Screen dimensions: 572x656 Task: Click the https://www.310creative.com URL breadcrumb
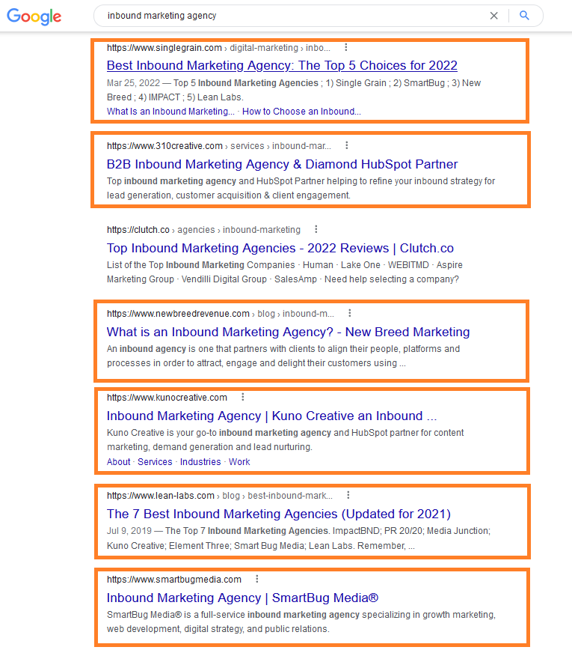coord(219,146)
